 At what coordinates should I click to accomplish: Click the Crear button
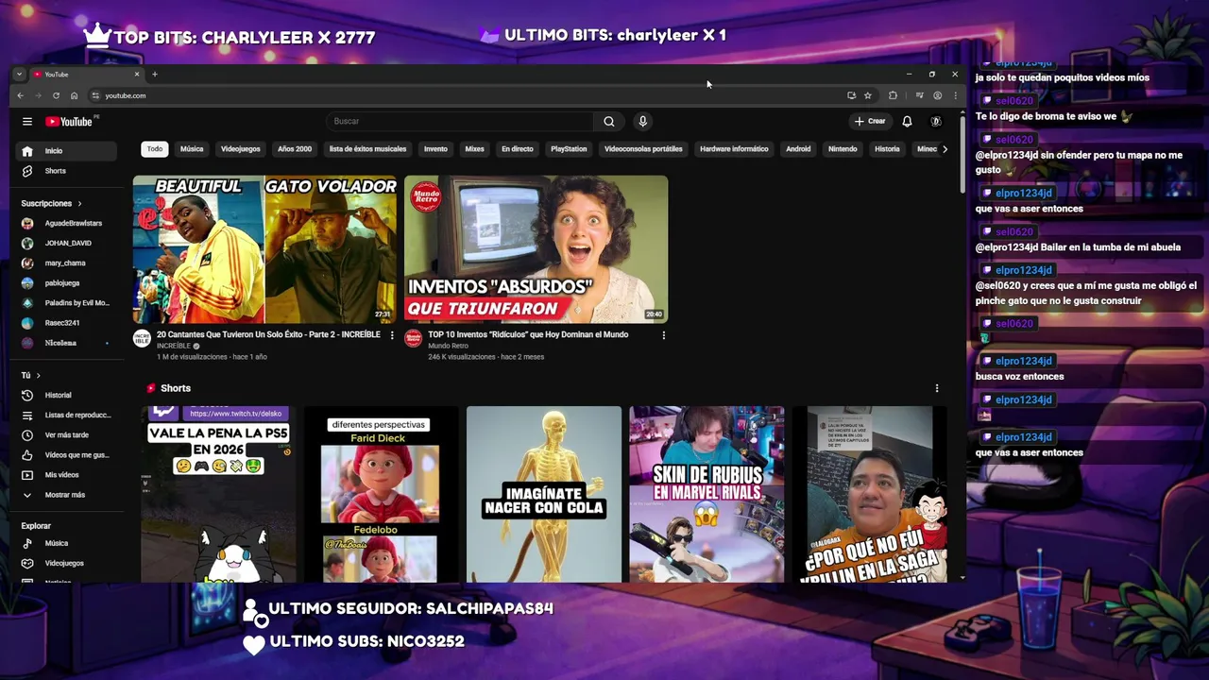[870, 121]
